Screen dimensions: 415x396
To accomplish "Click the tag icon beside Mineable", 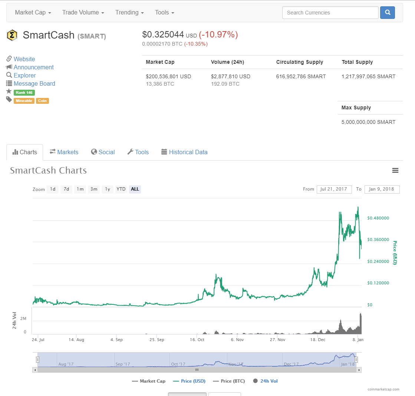I will 9,100.
